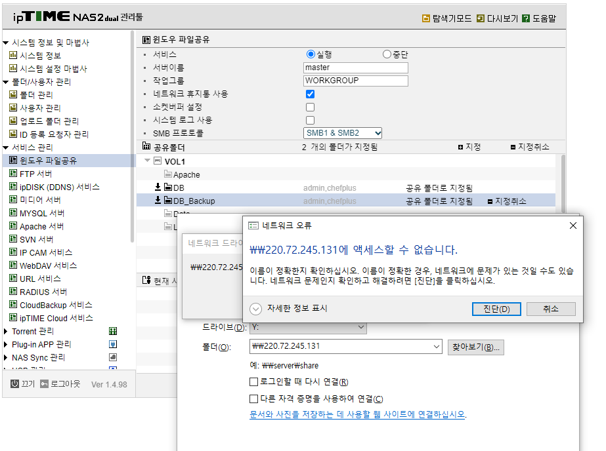Click the Apache folder icon
This screenshot has height=451, width=606.
coord(168,174)
